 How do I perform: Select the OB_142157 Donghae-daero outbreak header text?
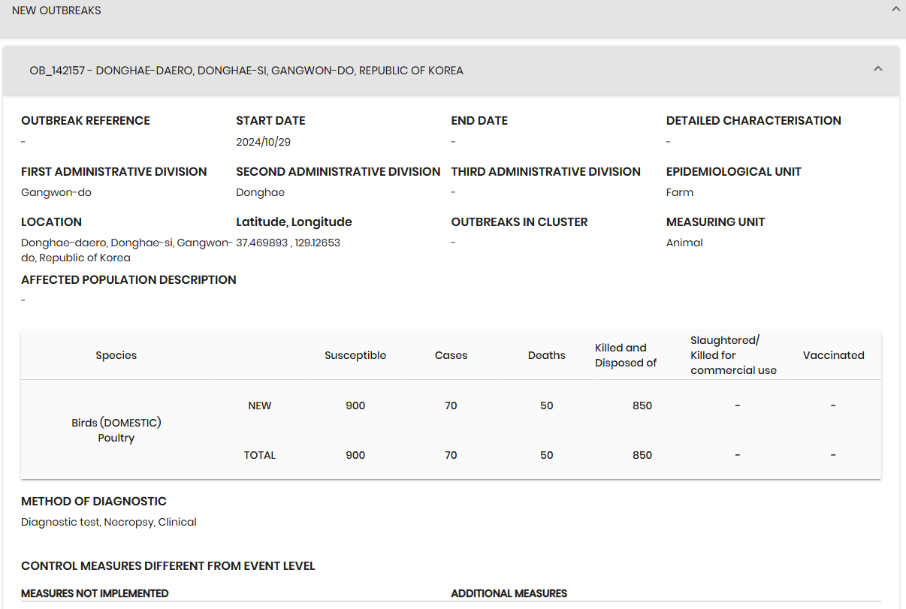click(246, 71)
